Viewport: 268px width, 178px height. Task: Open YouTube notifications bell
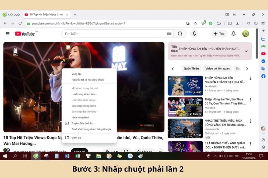tap(233, 34)
